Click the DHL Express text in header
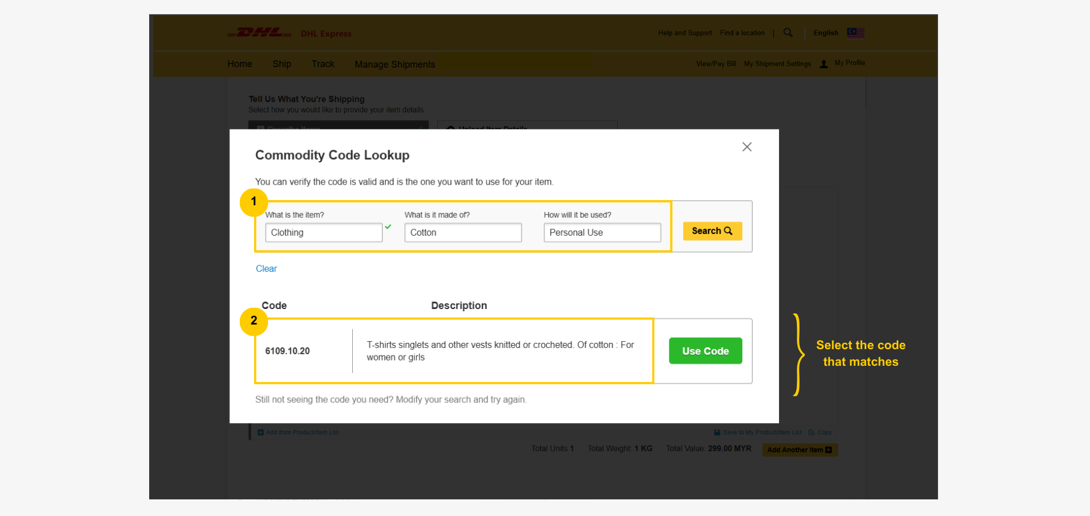 (x=326, y=34)
